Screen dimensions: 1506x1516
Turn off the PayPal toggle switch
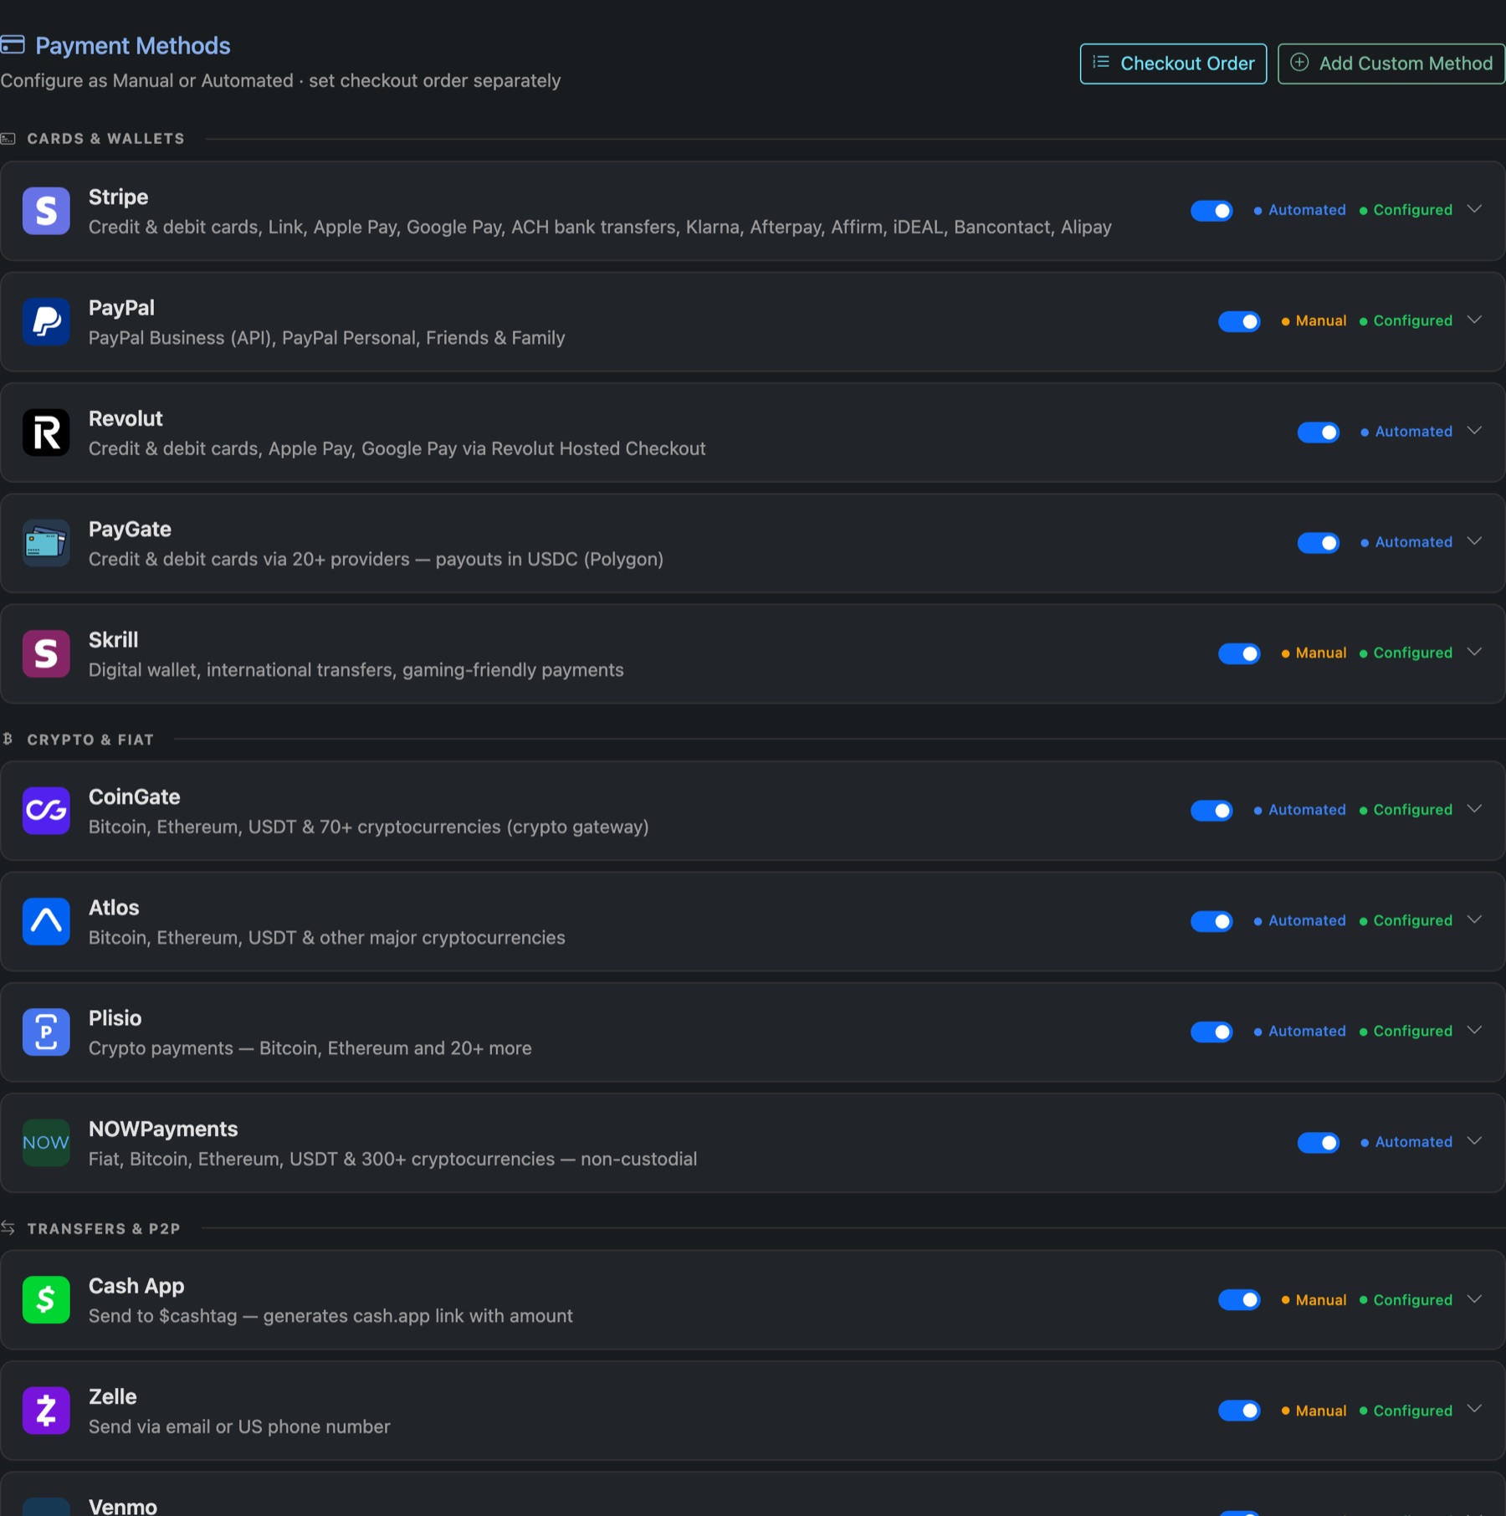[x=1239, y=321]
